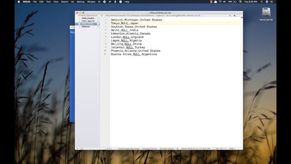
Task: Click the line Istanbul,NULL,Turkey
Action: [128, 47]
